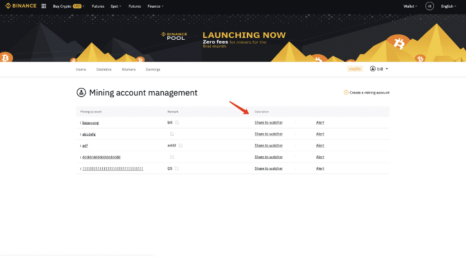466x257 pixels.
Task: Click the Mining account management heading
Action: point(143,93)
